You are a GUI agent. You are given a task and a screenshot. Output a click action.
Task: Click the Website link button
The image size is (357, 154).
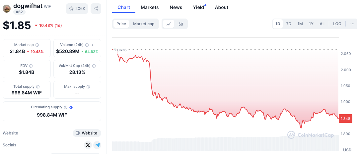[87, 133]
